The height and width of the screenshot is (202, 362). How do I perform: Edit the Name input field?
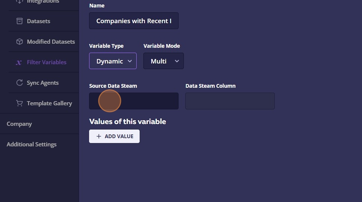click(x=134, y=21)
